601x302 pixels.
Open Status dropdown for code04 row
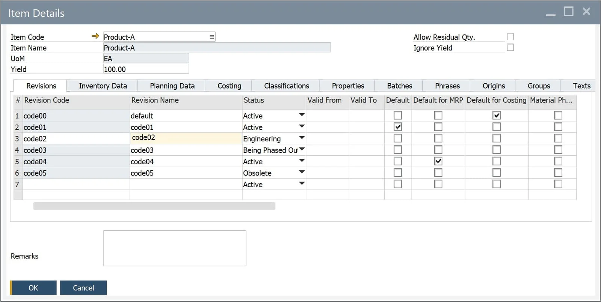[302, 161]
